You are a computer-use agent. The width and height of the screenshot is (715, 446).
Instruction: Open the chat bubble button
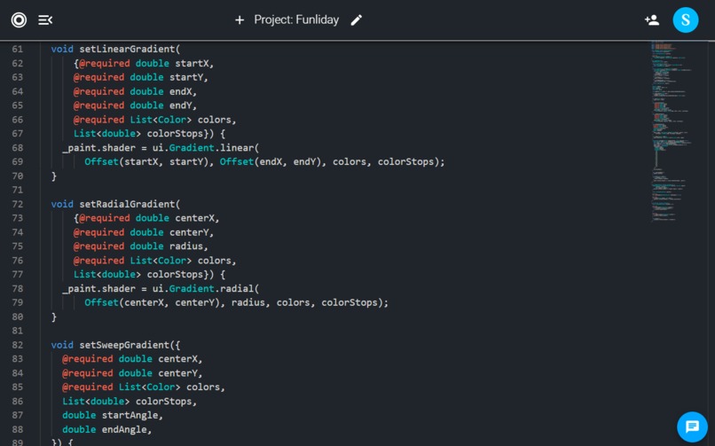click(692, 426)
